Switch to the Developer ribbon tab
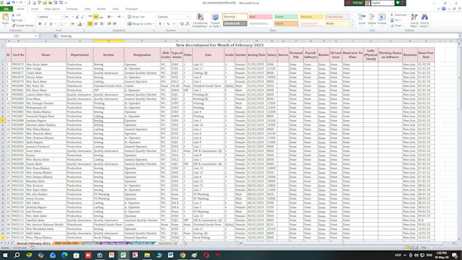Screen dimensions: 462x260 pos(131,9)
